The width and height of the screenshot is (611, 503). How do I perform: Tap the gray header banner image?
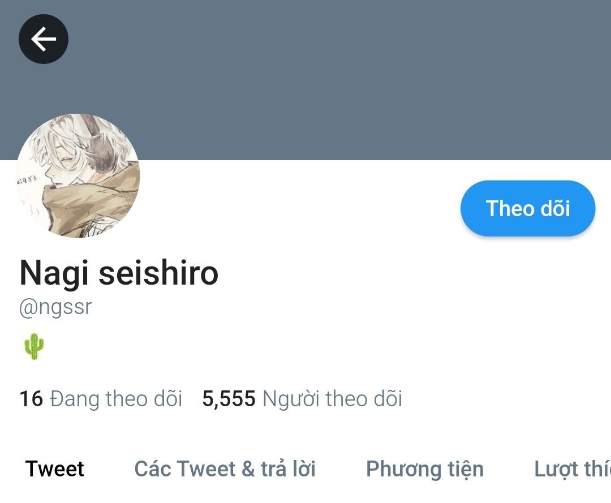point(305,80)
